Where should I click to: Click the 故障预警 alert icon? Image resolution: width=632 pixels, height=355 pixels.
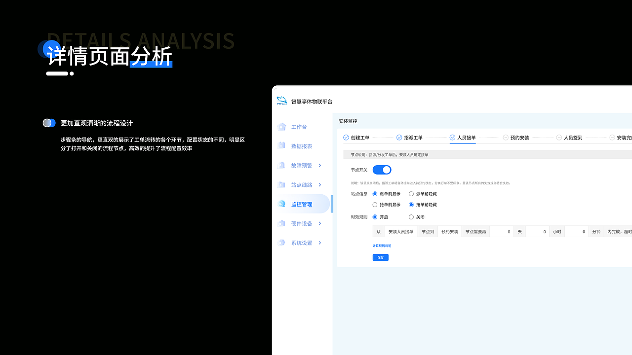(x=282, y=165)
